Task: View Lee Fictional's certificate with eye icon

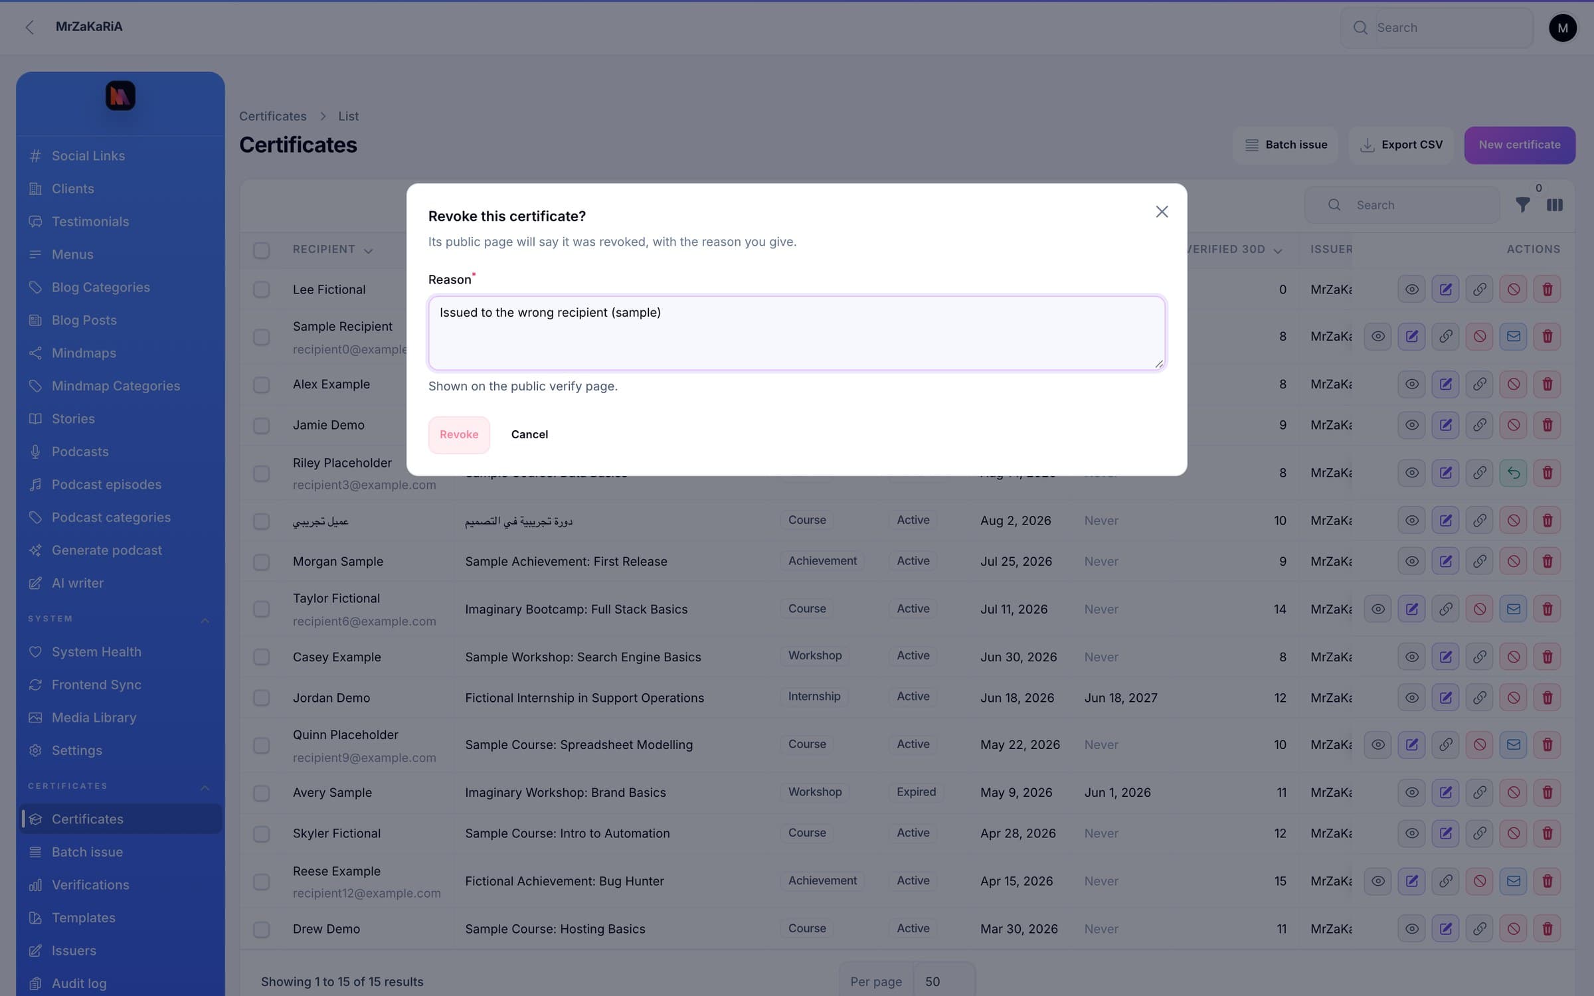Action: 1411,290
